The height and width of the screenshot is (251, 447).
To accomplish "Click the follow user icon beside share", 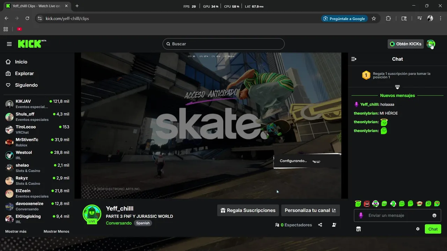I will [334, 225].
